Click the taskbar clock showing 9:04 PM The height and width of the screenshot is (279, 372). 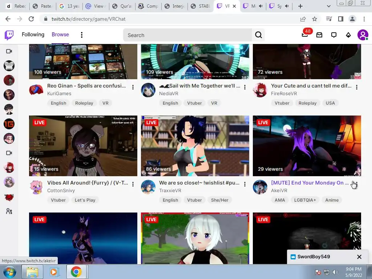coord(353,272)
